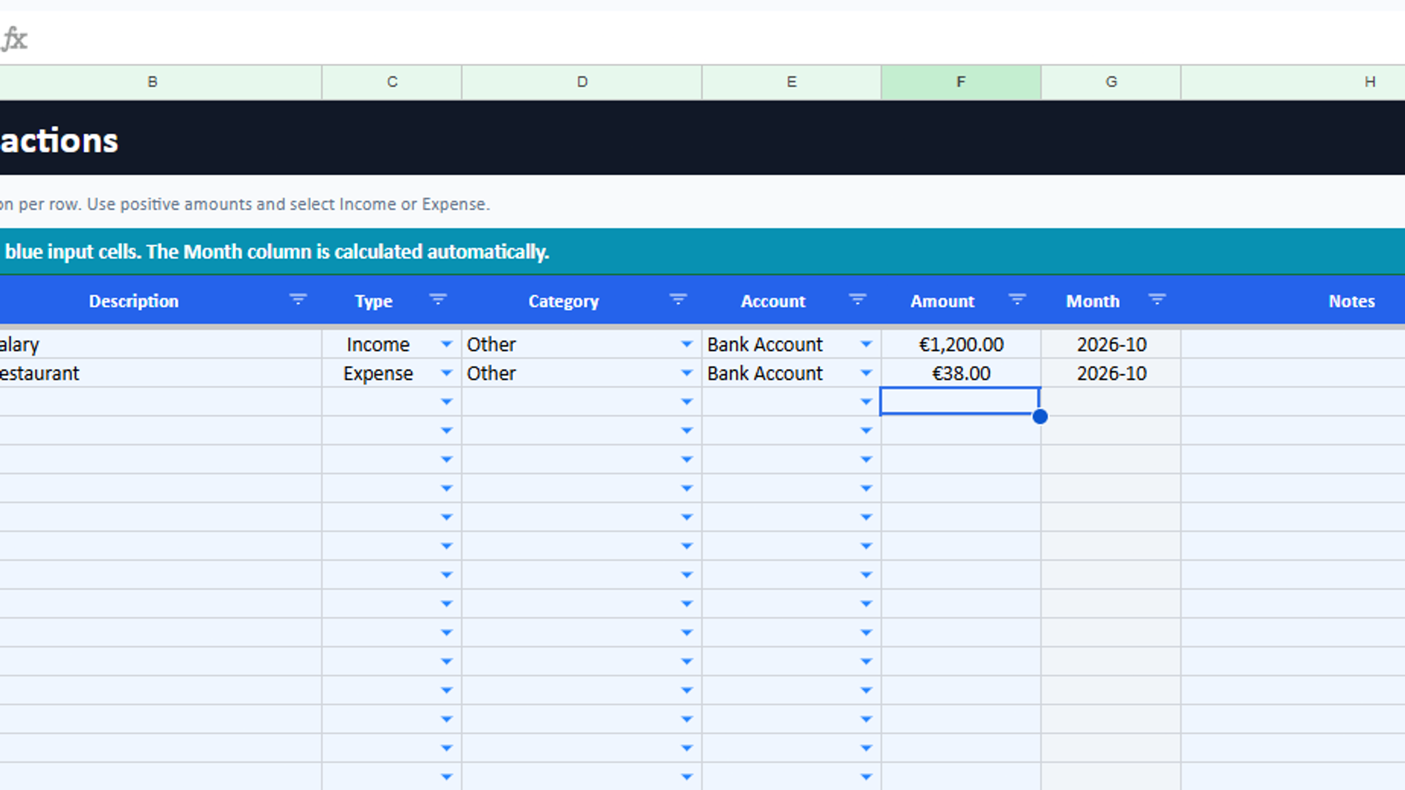Expand the Income type dropdown arrow
Image resolution: width=1405 pixels, height=790 pixels.
point(446,345)
